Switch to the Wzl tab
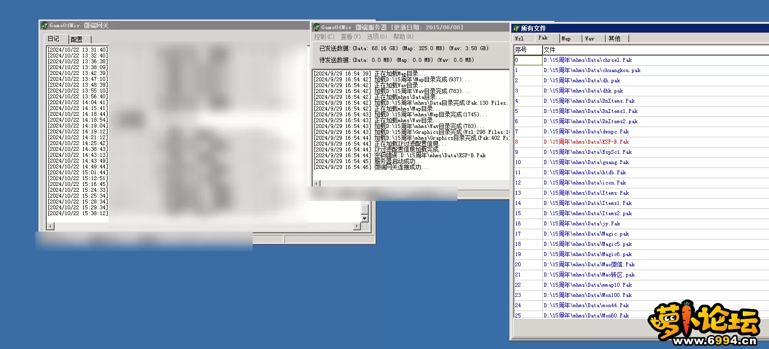Image resolution: width=769 pixels, height=349 pixels. pos(520,38)
